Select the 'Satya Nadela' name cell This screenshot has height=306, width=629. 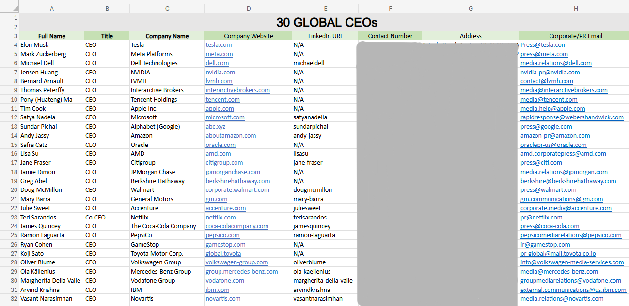(52, 117)
